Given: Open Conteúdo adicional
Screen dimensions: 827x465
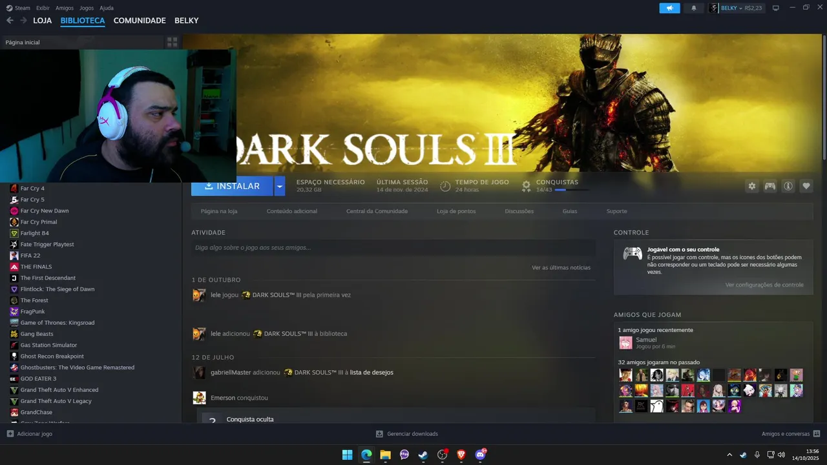Looking at the screenshot, I should pos(292,211).
